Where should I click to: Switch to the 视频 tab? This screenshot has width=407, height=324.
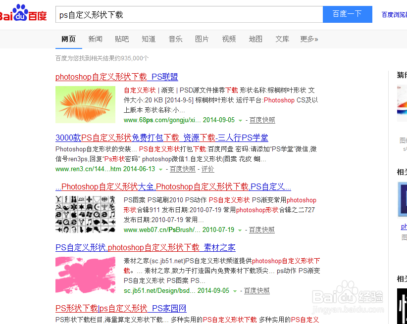pos(229,39)
